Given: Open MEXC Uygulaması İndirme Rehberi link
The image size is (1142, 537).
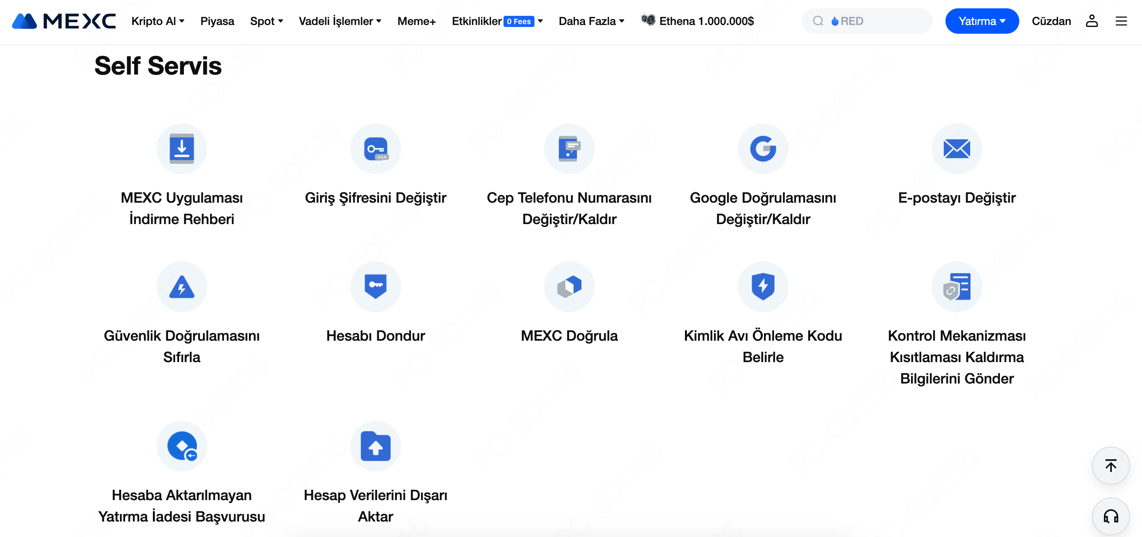Looking at the screenshot, I should point(182,209).
